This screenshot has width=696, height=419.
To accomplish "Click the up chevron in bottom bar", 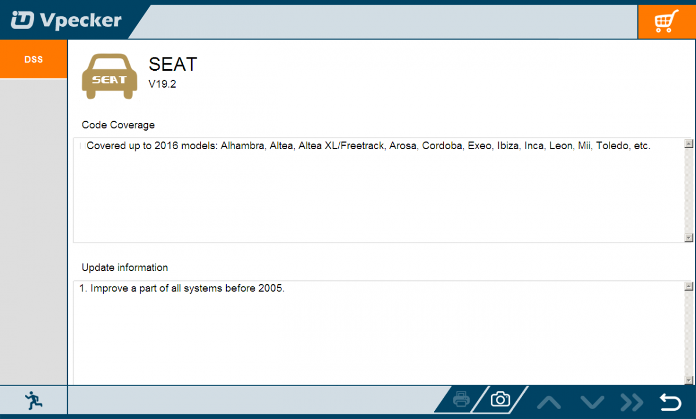I will 549,402.
